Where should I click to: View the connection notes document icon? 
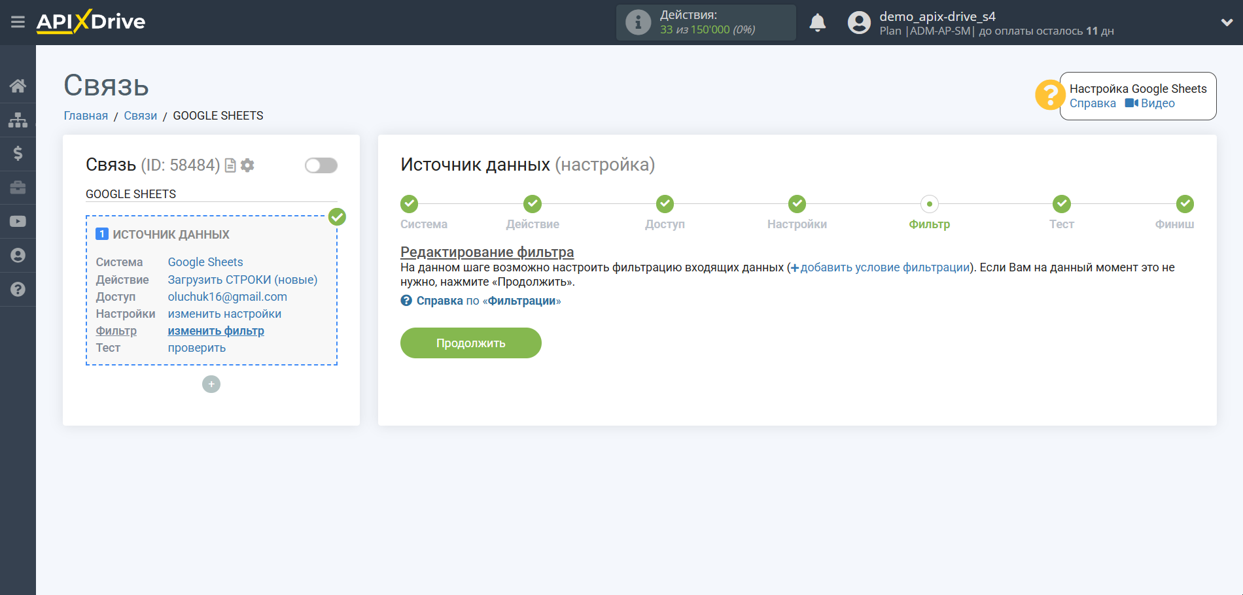click(x=229, y=165)
